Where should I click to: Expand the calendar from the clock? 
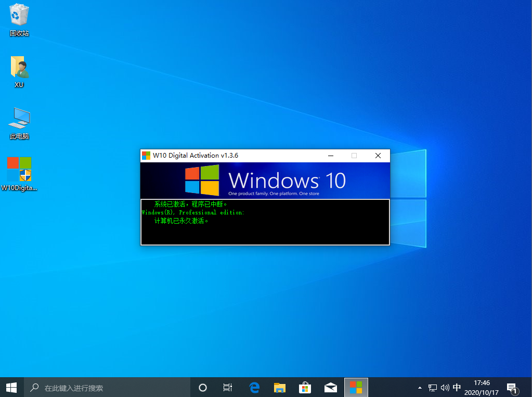tap(481, 387)
